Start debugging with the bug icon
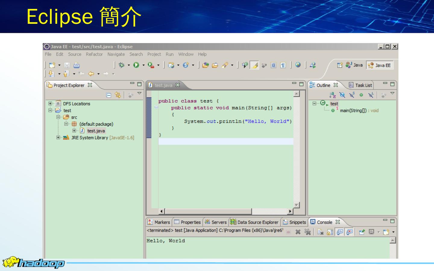 pyautogui.click(x=121, y=65)
